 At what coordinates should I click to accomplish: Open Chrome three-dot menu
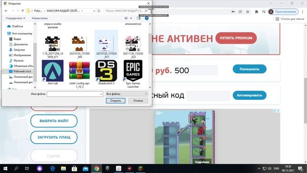[x=303, y=12]
